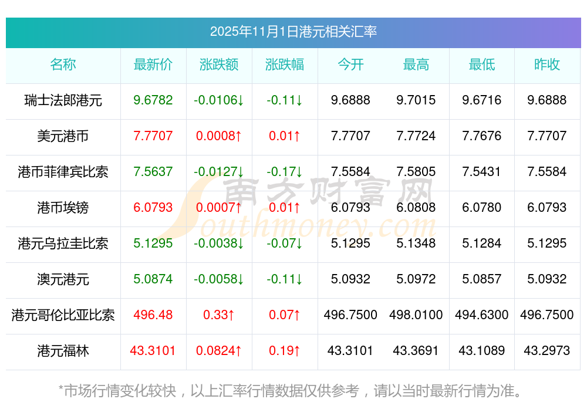This screenshot has width=587, height=409.
Task: Select the 澳元港元 row name
Action: click(x=63, y=279)
